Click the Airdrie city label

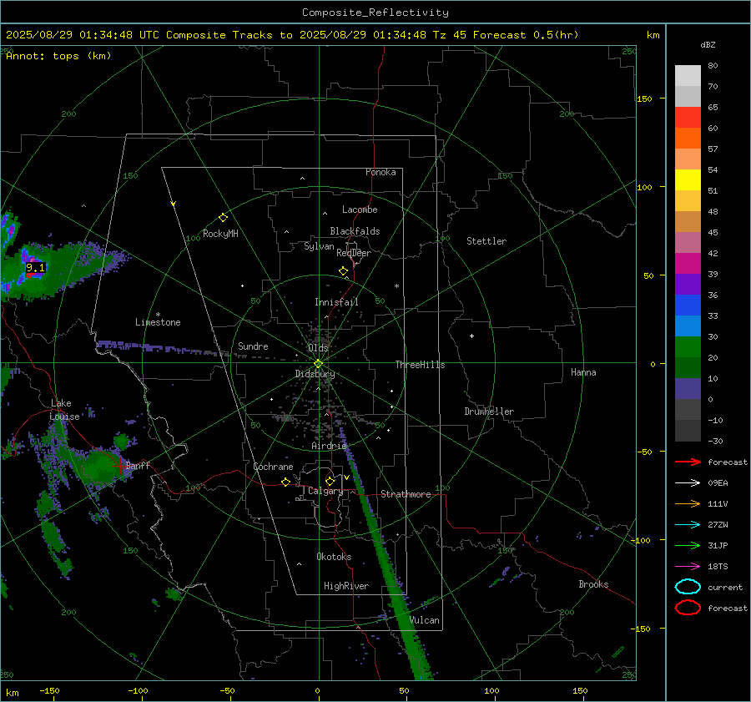[329, 446]
